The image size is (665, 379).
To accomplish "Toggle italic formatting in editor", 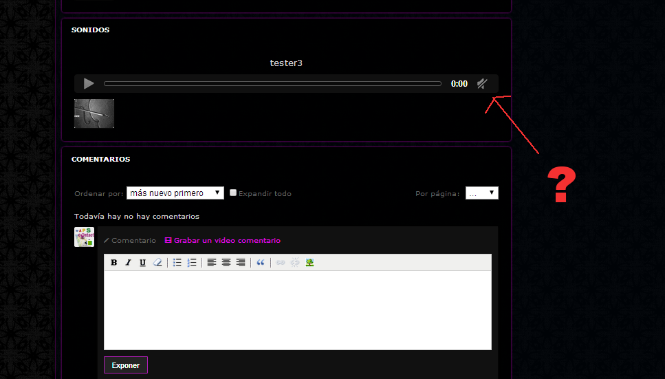I will pyautogui.click(x=128, y=263).
